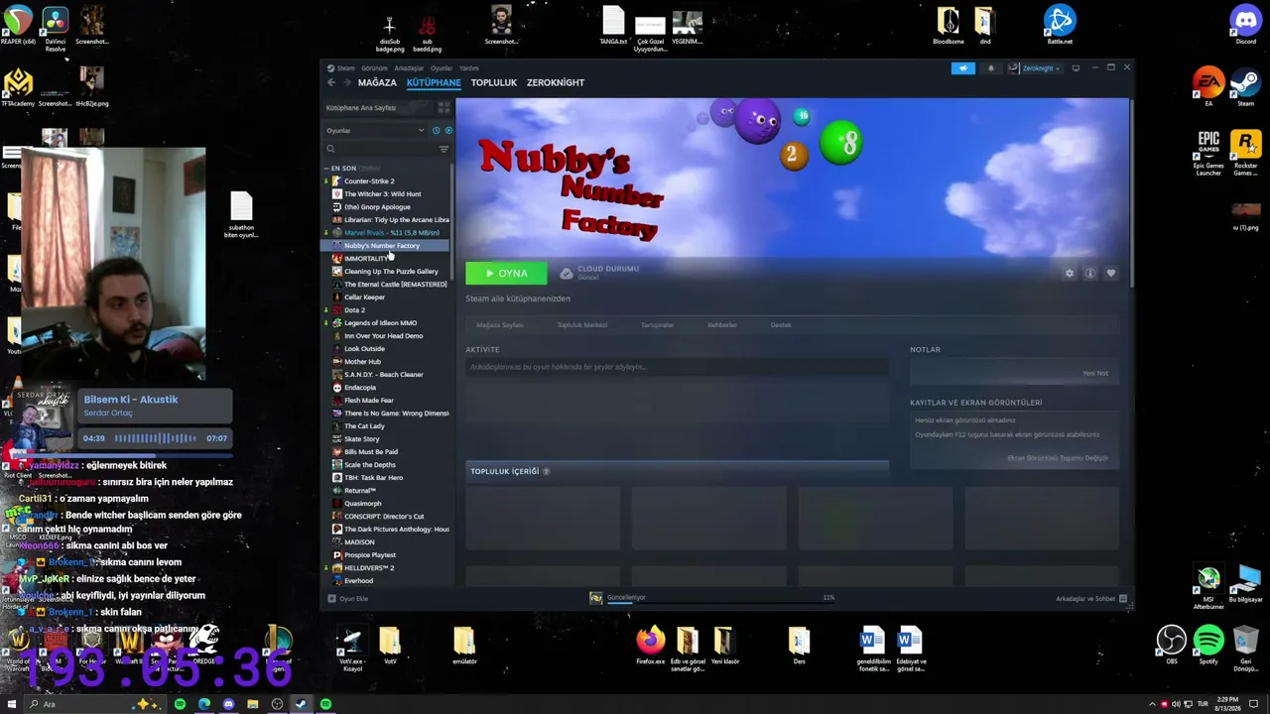Open the Oyunlar menu in menu bar
The image size is (1270, 714).
[442, 68]
